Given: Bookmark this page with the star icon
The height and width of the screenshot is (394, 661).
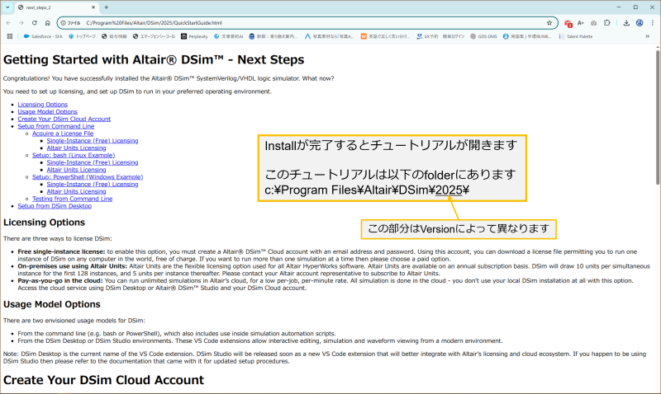Looking at the screenshot, I should [x=549, y=23].
